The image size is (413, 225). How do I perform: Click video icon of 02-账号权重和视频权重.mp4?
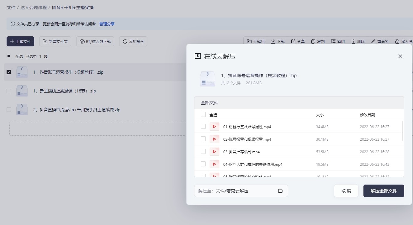pos(214,139)
